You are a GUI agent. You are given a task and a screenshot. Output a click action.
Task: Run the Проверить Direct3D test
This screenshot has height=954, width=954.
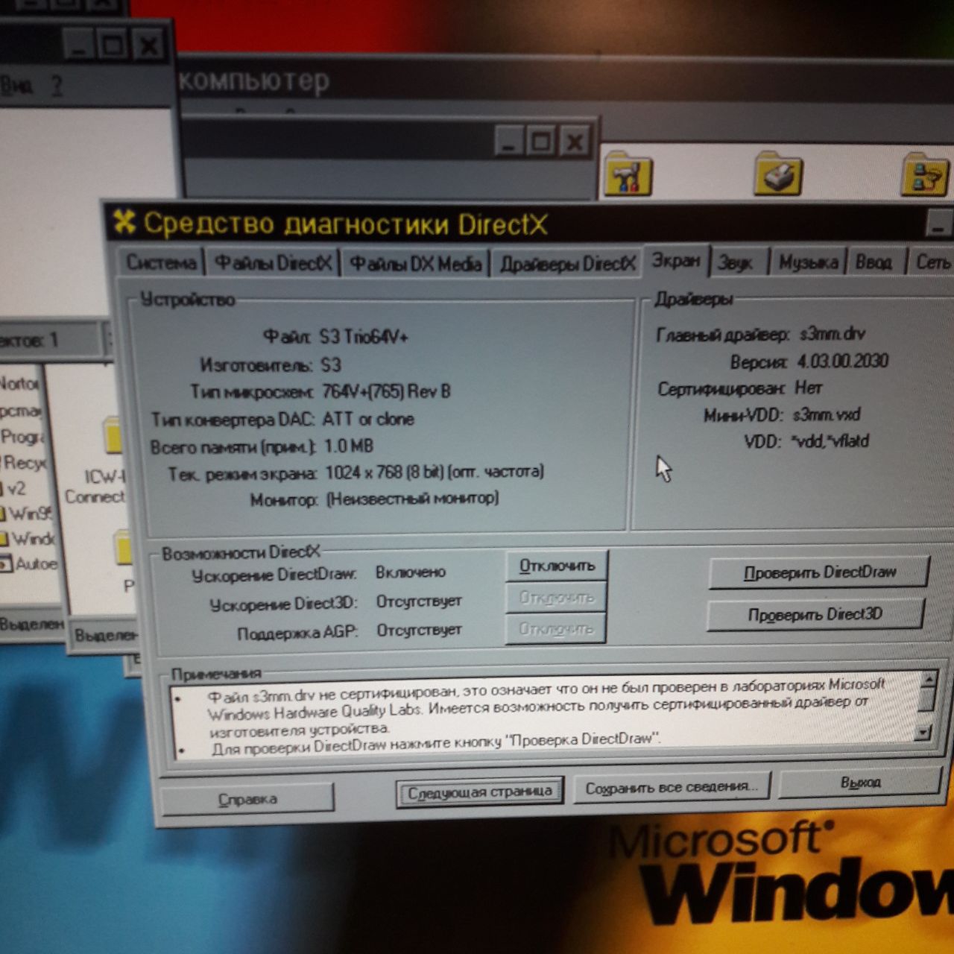[x=815, y=615]
